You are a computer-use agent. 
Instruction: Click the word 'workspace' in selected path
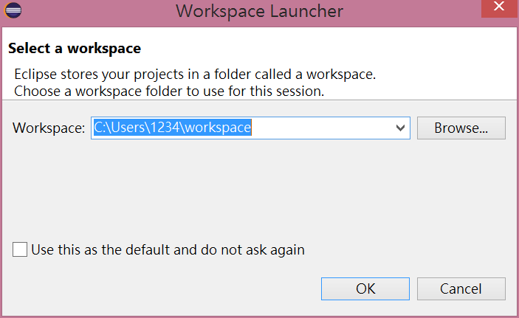point(218,128)
